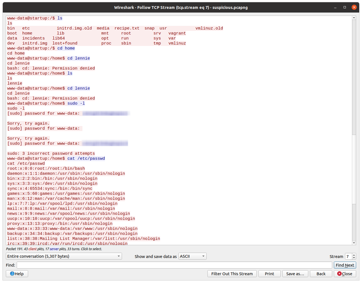
Task: Click 'www-data:x:33:33' passwd entry line
Action: coord(72,228)
